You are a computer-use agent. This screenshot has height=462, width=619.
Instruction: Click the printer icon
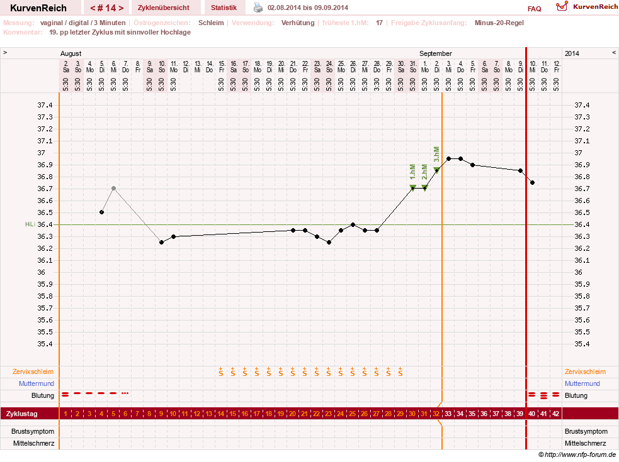(258, 8)
